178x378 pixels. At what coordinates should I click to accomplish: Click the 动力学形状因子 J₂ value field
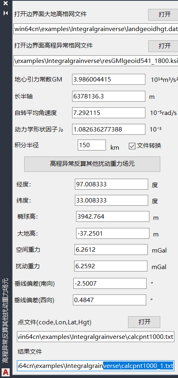(x=109, y=129)
